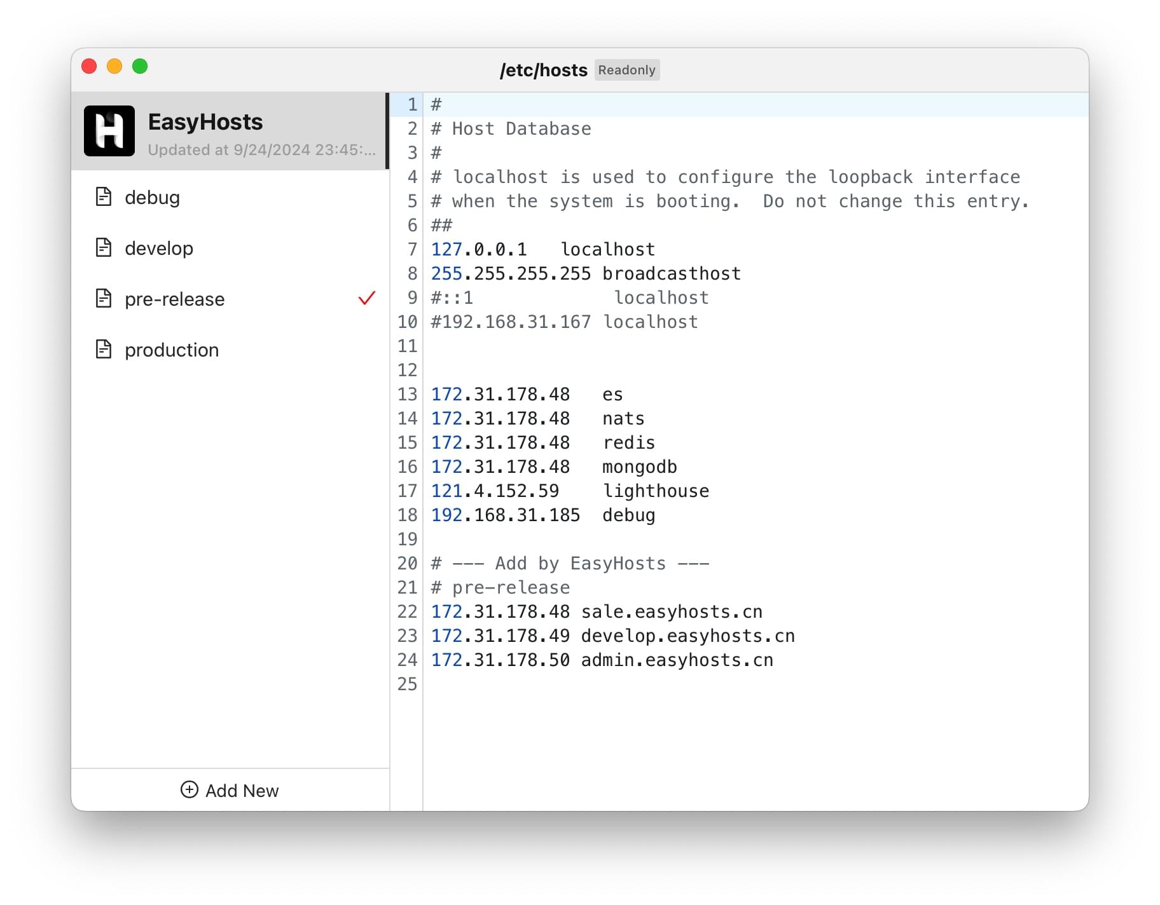Click the '##' comment on line 6
This screenshot has width=1160, height=905.
tap(441, 225)
